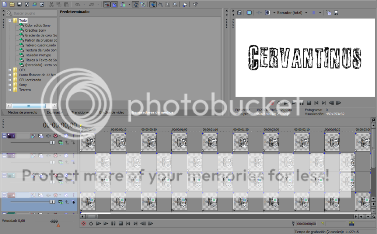Select the Normal edit tool
The height and width of the screenshot is (234, 377).
pos(153,4)
